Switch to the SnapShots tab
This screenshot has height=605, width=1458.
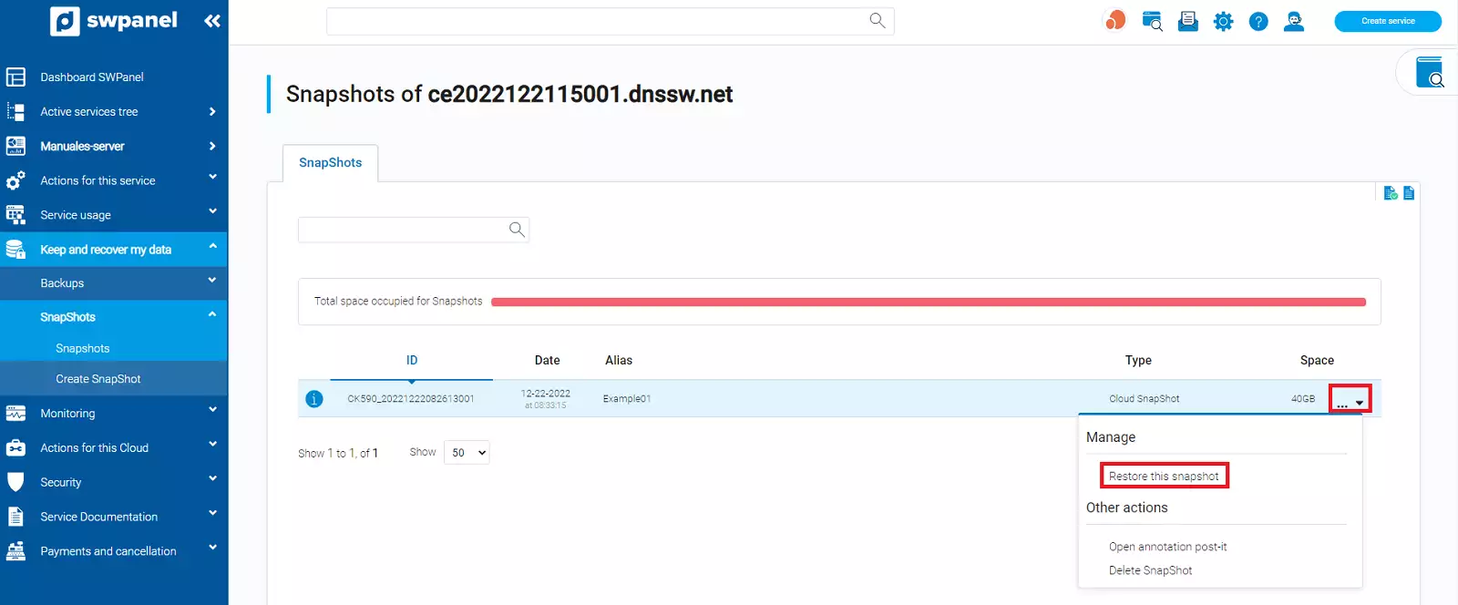tap(330, 163)
